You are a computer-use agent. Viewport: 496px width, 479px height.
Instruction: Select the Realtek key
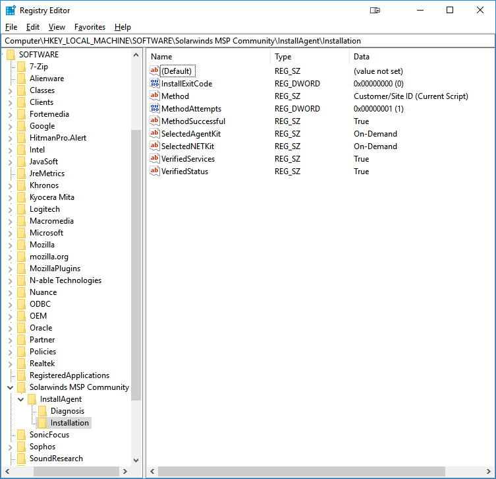(42, 364)
